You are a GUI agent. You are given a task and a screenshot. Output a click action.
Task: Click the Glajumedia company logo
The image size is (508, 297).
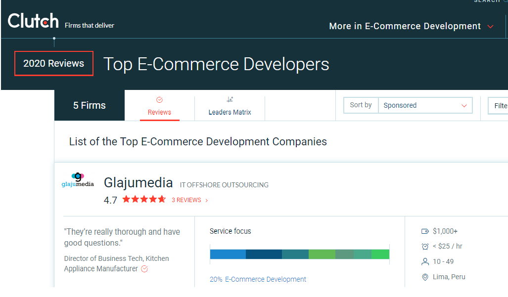77,180
